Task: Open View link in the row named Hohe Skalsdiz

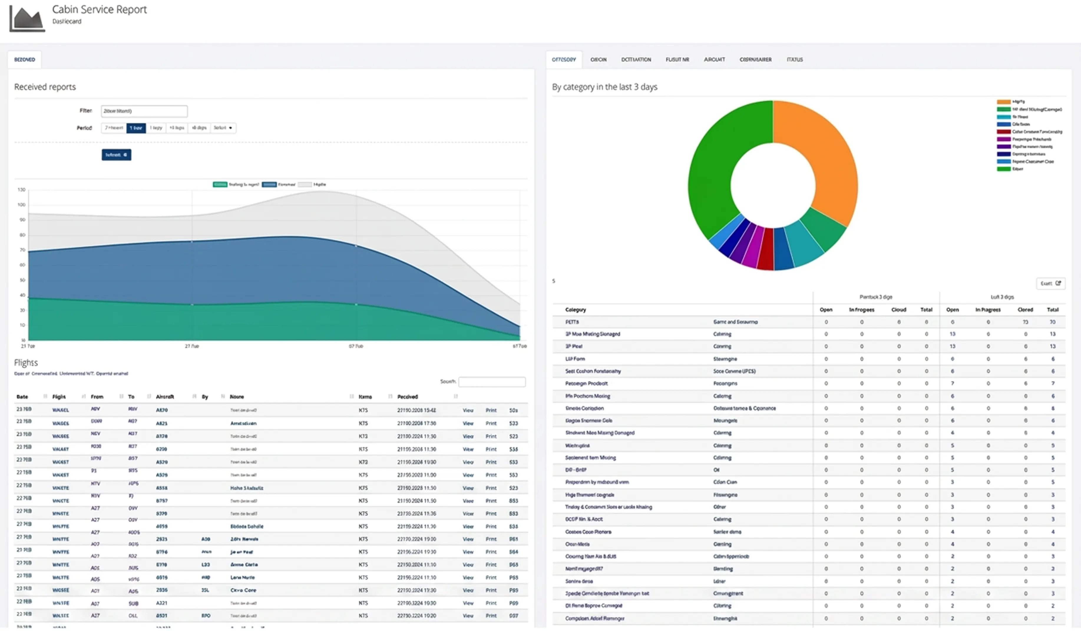Action: pos(468,488)
